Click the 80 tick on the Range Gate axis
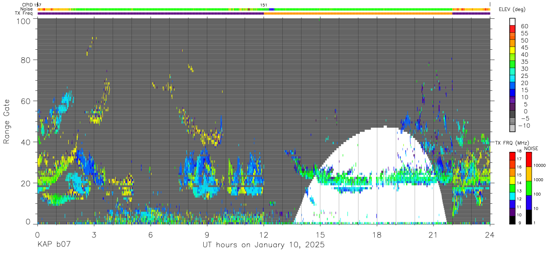 click(x=25, y=60)
